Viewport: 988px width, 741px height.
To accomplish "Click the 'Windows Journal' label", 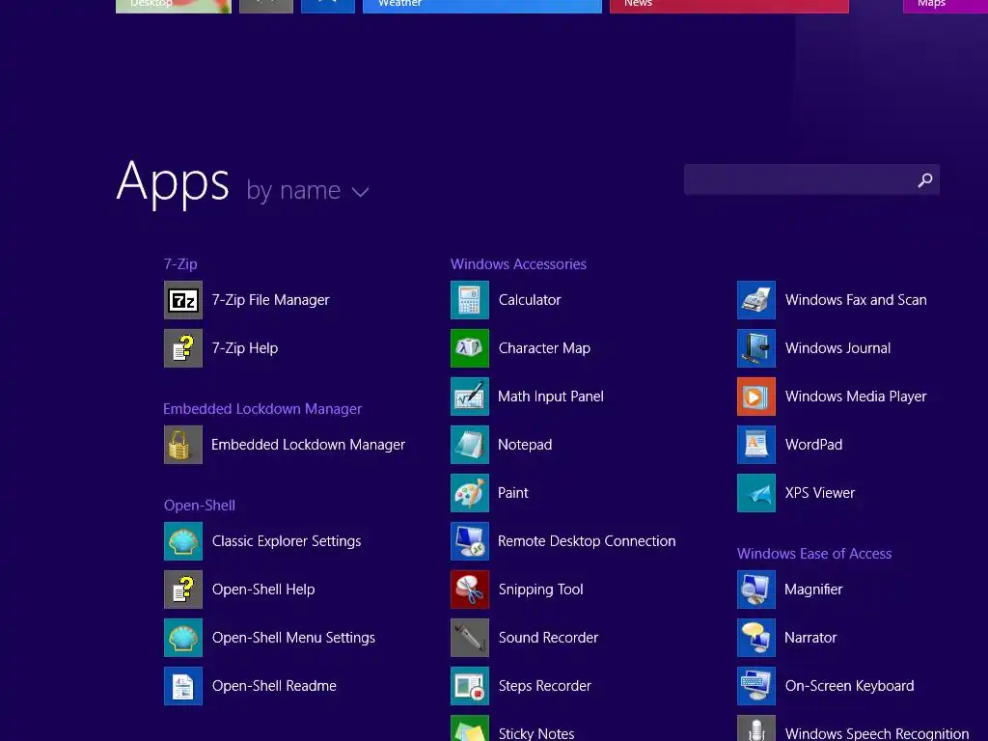I will [x=837, y=347].
